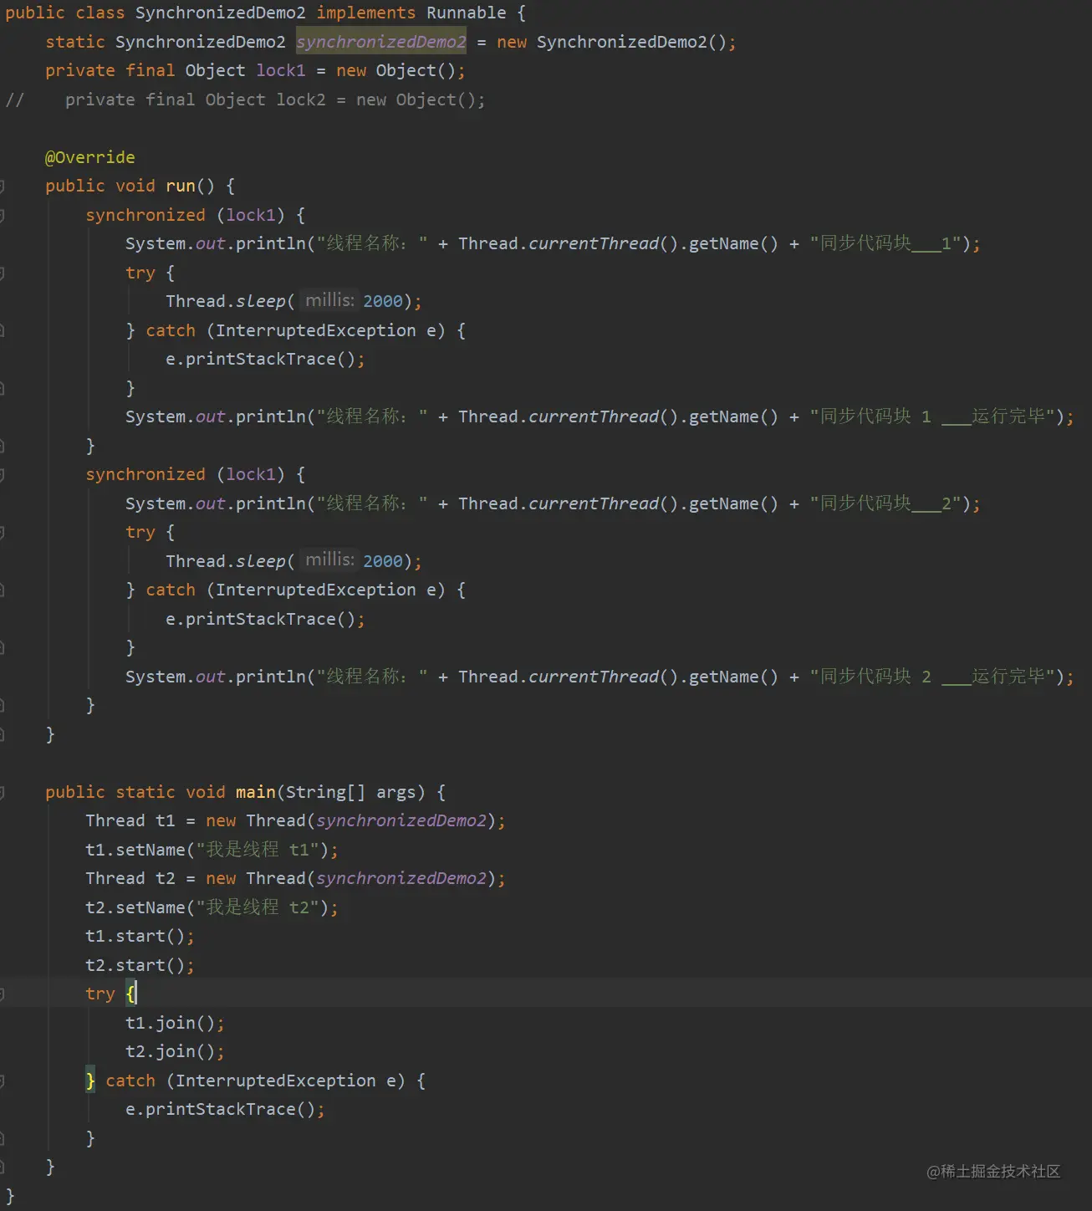
Task: Click the string "同步代码块 2 ___运行完毕"
Action: pyautogui.click(x=932, y=677)
